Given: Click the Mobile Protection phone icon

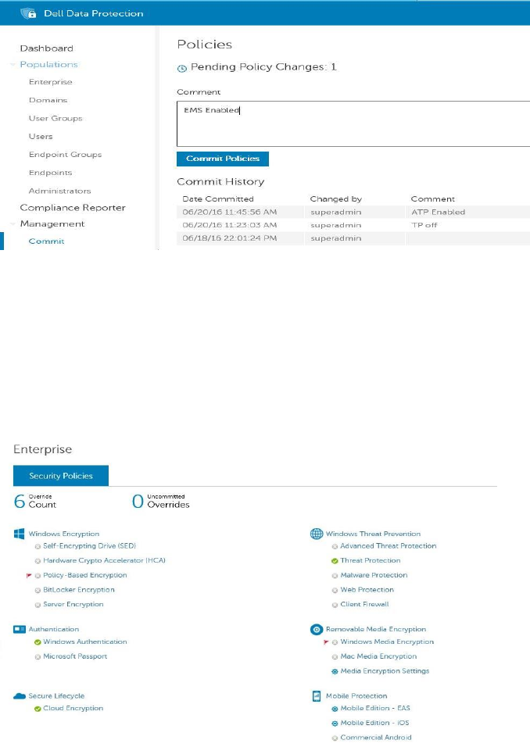Looking at the screenshot, I should 317,696.
